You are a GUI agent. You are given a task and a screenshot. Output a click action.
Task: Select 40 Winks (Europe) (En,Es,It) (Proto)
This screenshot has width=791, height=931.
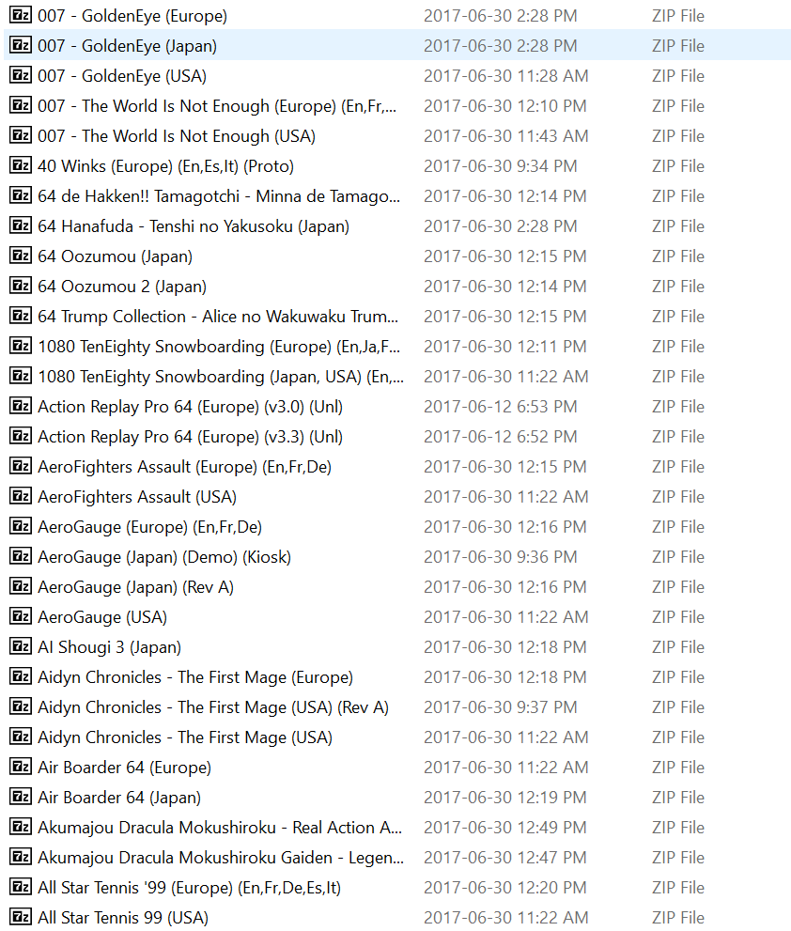166,166
